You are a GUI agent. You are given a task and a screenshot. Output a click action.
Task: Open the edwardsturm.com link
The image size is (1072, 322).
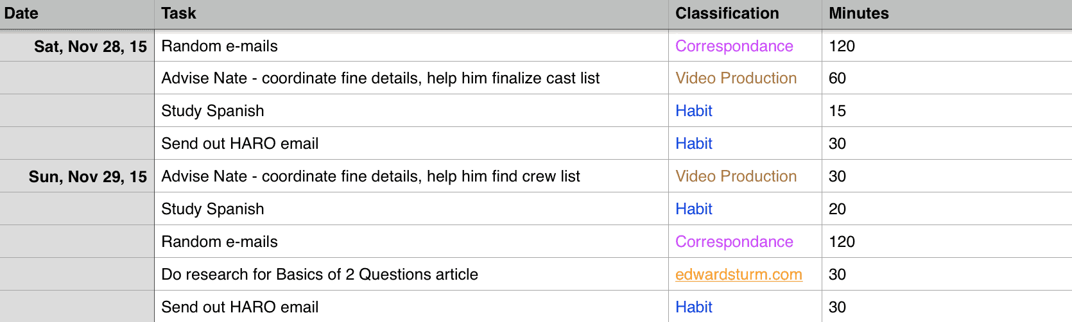point(739,275)
